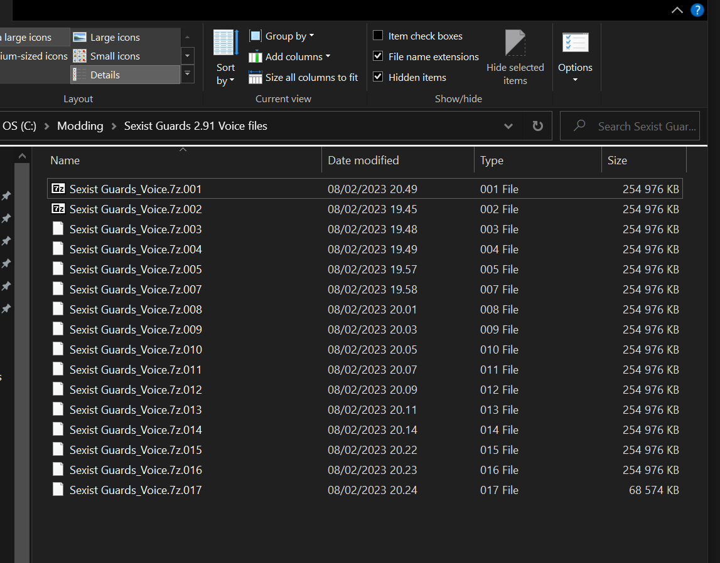The width and height of the screenshot is (720, 563).
Task: Expand the layout gallery more arrow
Action: (187, 74)
